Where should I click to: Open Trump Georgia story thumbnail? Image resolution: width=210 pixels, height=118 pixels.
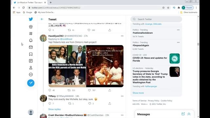pos(175,72)
